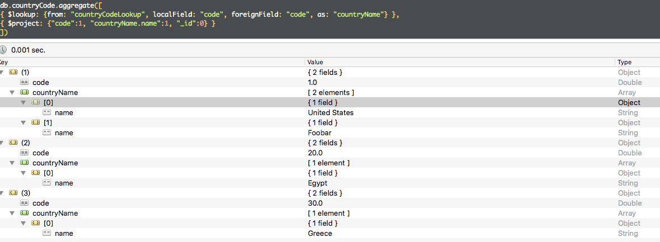Viewport: 660px width, 242px height.
Task: Collapse the record (3) tree node
Action: pos(2,193)
